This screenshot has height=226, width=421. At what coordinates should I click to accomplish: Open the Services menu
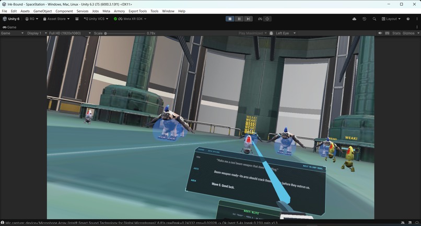[83, 11]
